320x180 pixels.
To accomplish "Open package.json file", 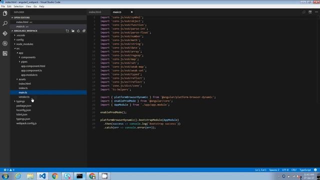I will coord(23,105).
